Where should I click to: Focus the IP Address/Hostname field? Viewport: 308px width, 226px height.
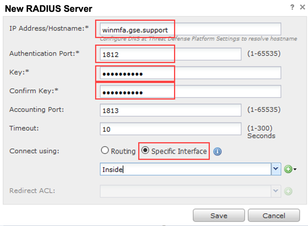(190, 29)
